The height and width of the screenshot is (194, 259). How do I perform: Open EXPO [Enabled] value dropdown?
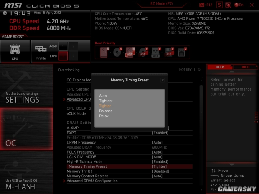click(160, 133)
